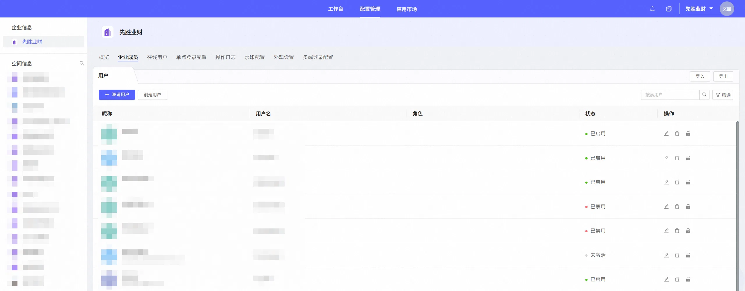Screen dimensions: 745x291
Task: Click lock icon of bottom-most visible row
Action: tap(688, 279)
